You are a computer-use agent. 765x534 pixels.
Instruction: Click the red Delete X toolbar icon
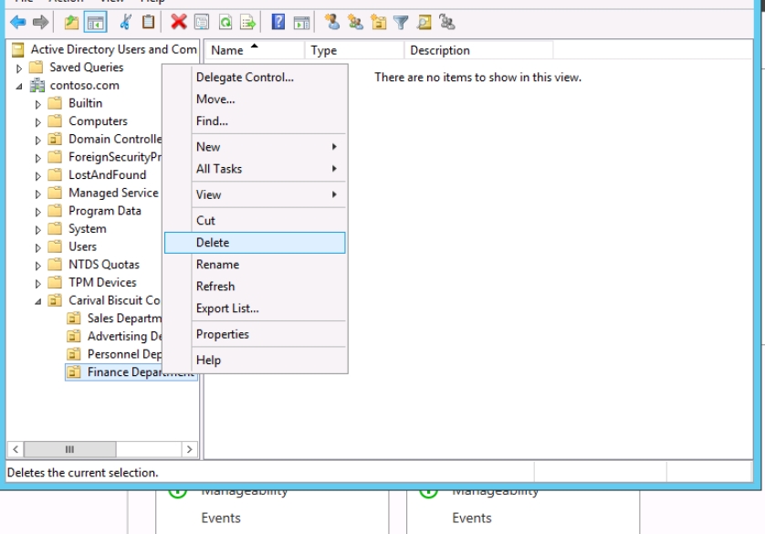click(x=178, y=23)
